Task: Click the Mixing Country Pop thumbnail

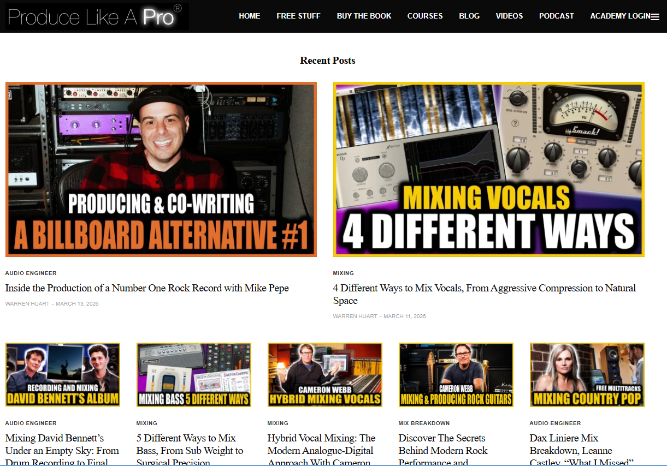Action: (x=587, y=375)
